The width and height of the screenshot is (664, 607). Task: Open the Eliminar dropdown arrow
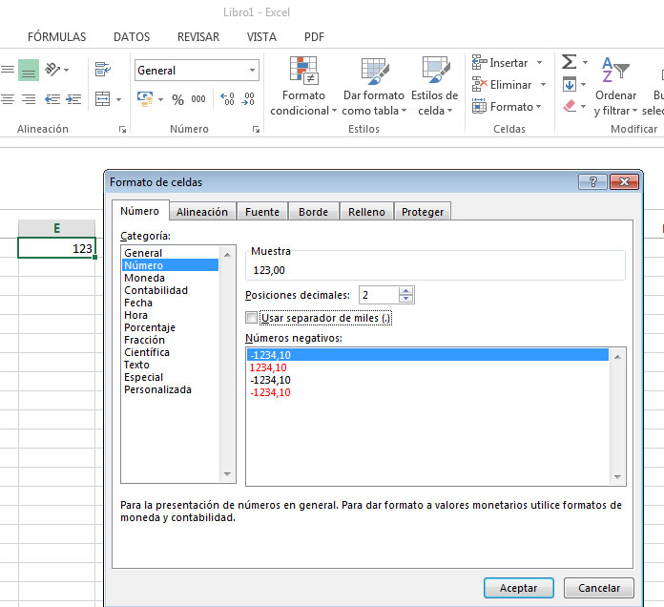point(543,85)
